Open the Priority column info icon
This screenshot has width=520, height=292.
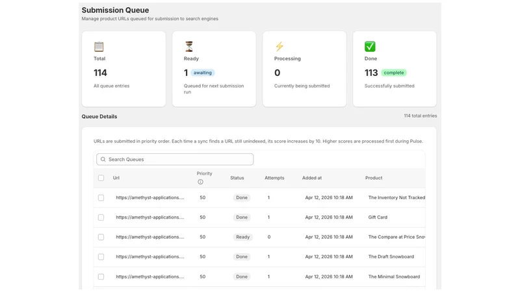(200, 182)
